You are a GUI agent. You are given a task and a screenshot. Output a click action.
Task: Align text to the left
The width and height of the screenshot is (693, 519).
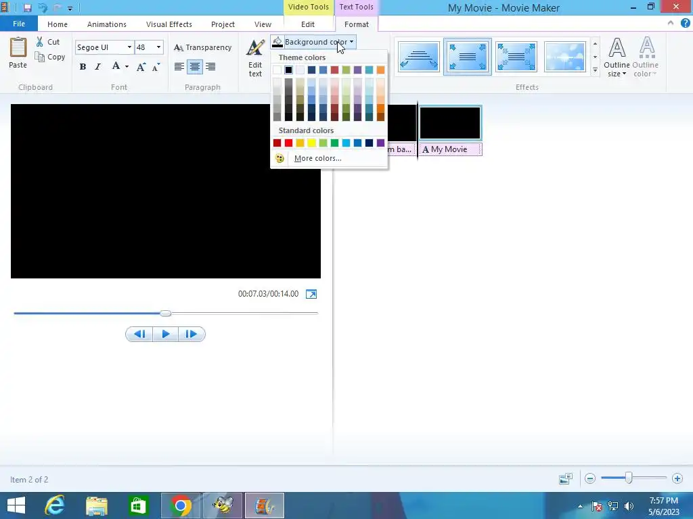[179, 67]
